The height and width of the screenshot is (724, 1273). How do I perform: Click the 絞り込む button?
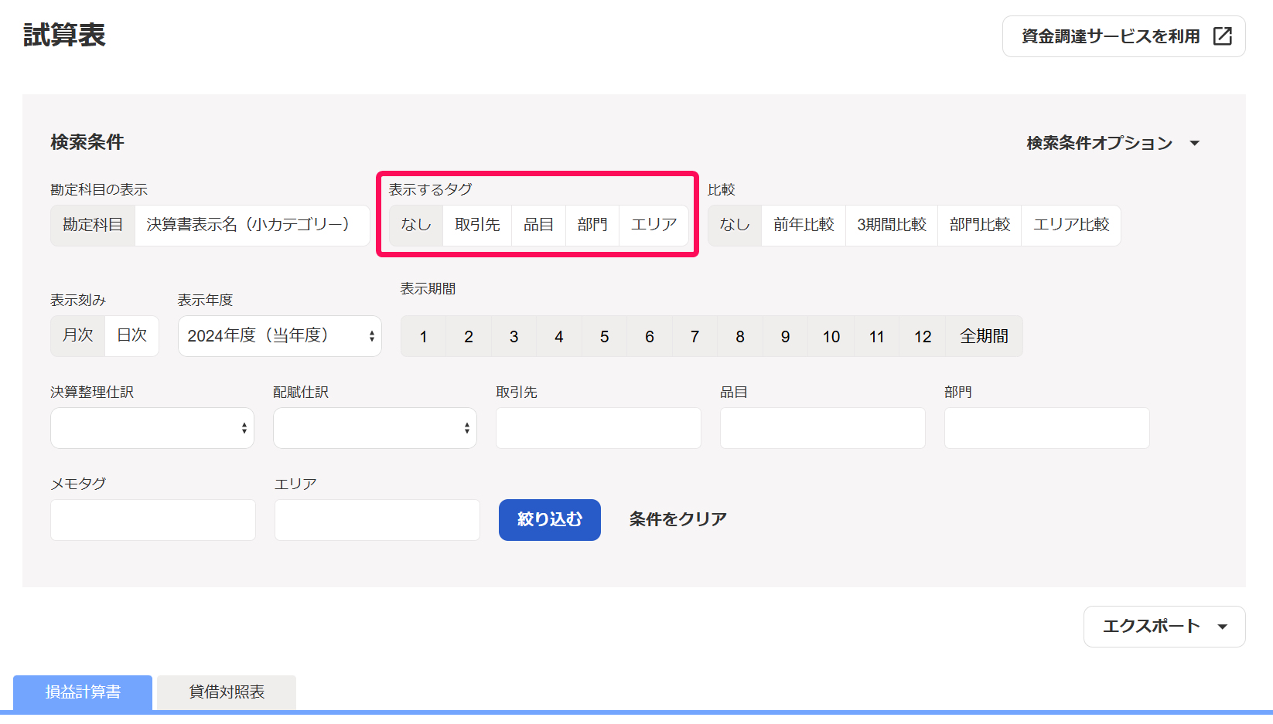click(x=550, y=520)
